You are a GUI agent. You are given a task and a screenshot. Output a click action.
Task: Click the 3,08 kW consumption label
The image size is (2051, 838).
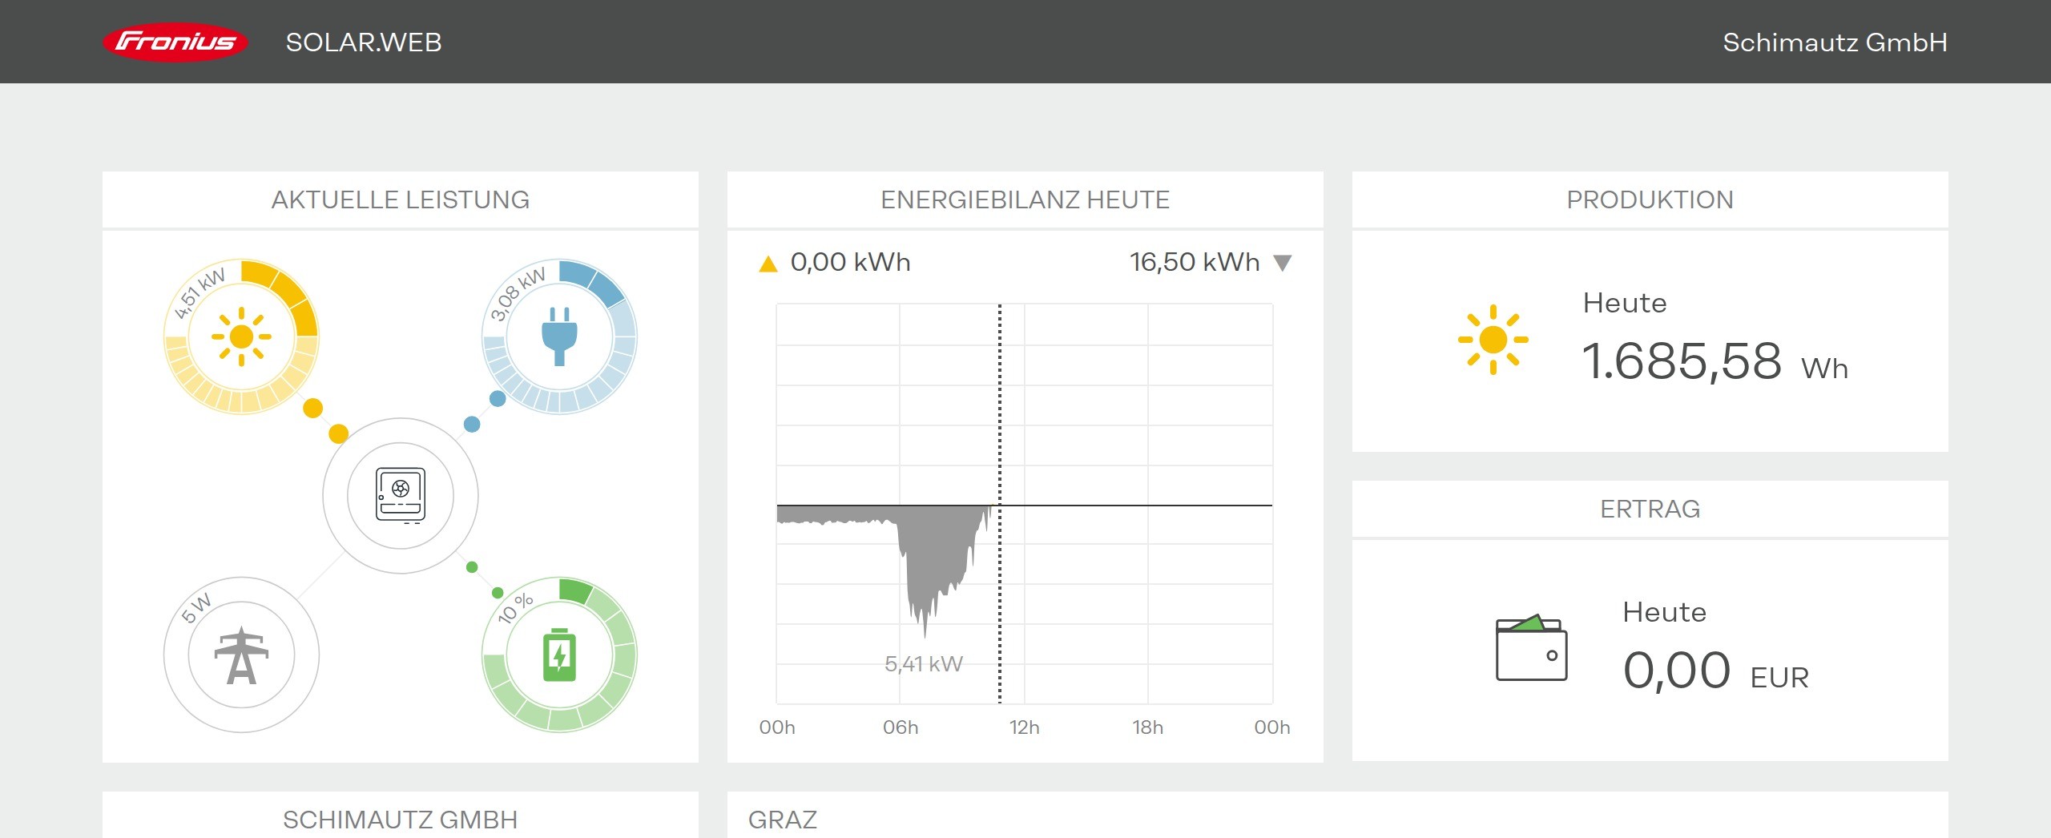click(x=518, y=294)
